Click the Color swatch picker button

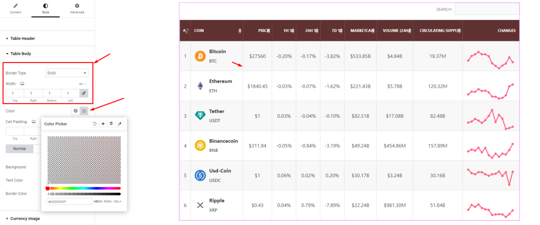pyautogui.click(x=84, y=110)
